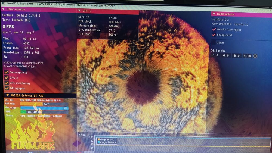Click the Clocks core:1006MHz line
This screenshot has width=272, height=153.
pyautogui.click(x=34, y=116)
